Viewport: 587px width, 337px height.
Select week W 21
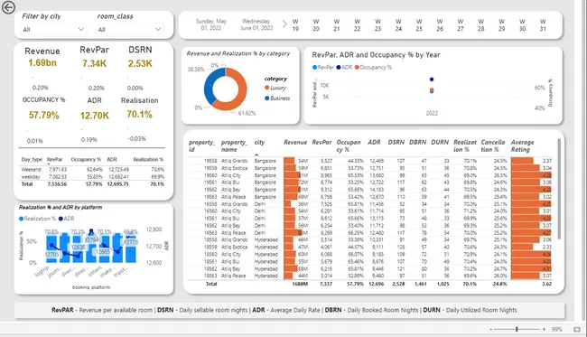[x=337, y=25]
